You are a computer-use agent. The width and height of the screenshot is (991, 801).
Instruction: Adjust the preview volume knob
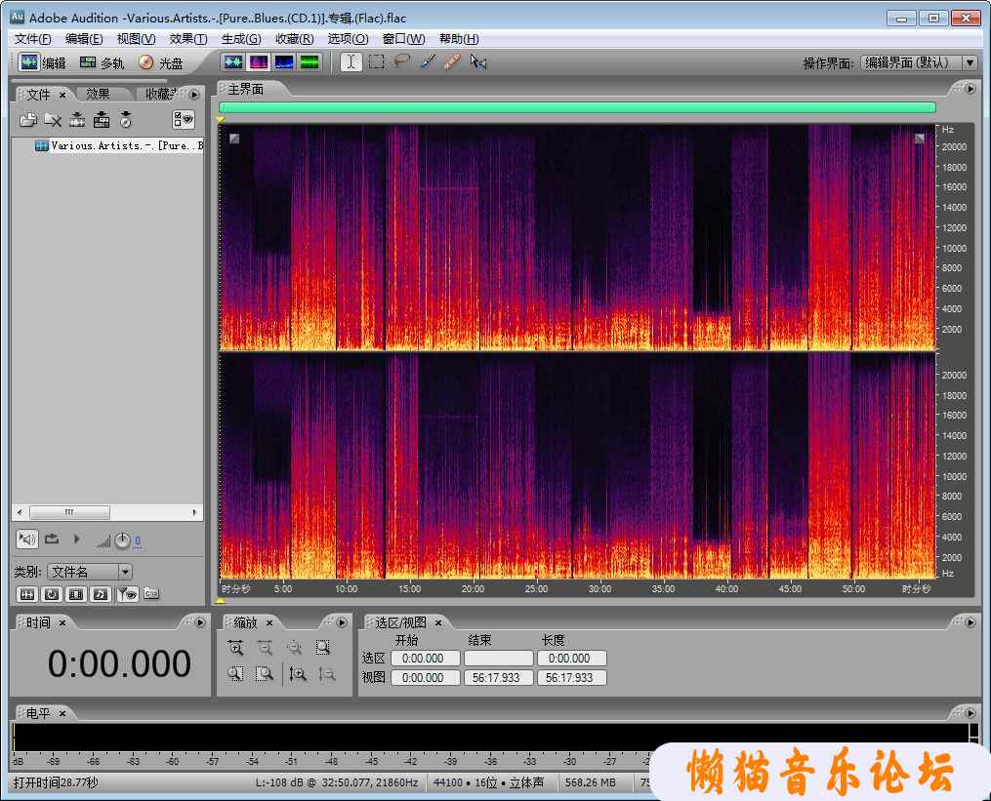click(x=122, y=541)
